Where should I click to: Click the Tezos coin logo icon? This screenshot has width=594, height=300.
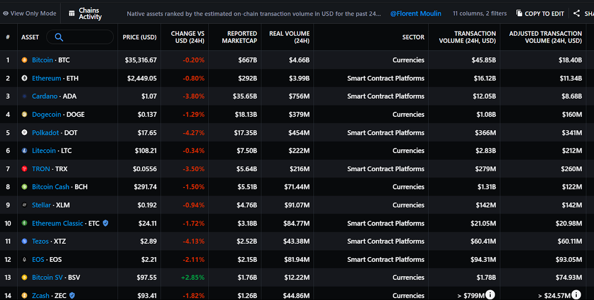click(24, 241)
